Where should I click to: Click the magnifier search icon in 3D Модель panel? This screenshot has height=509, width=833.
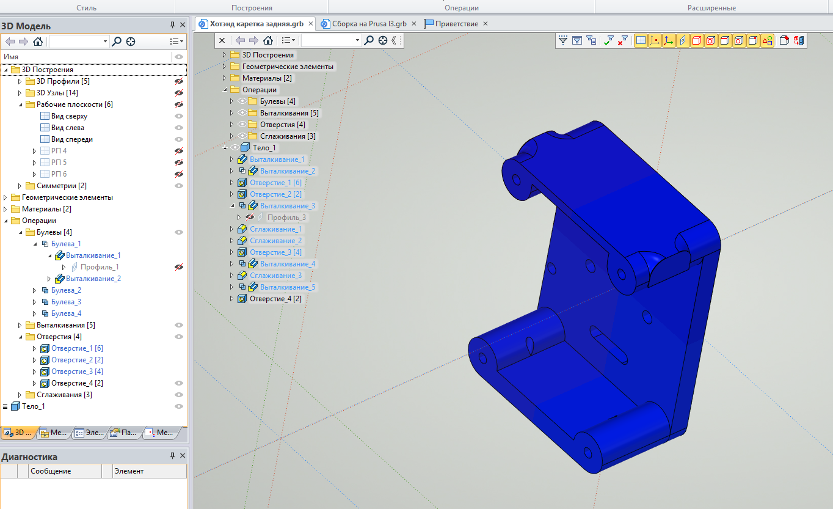(x=117, y=42)
